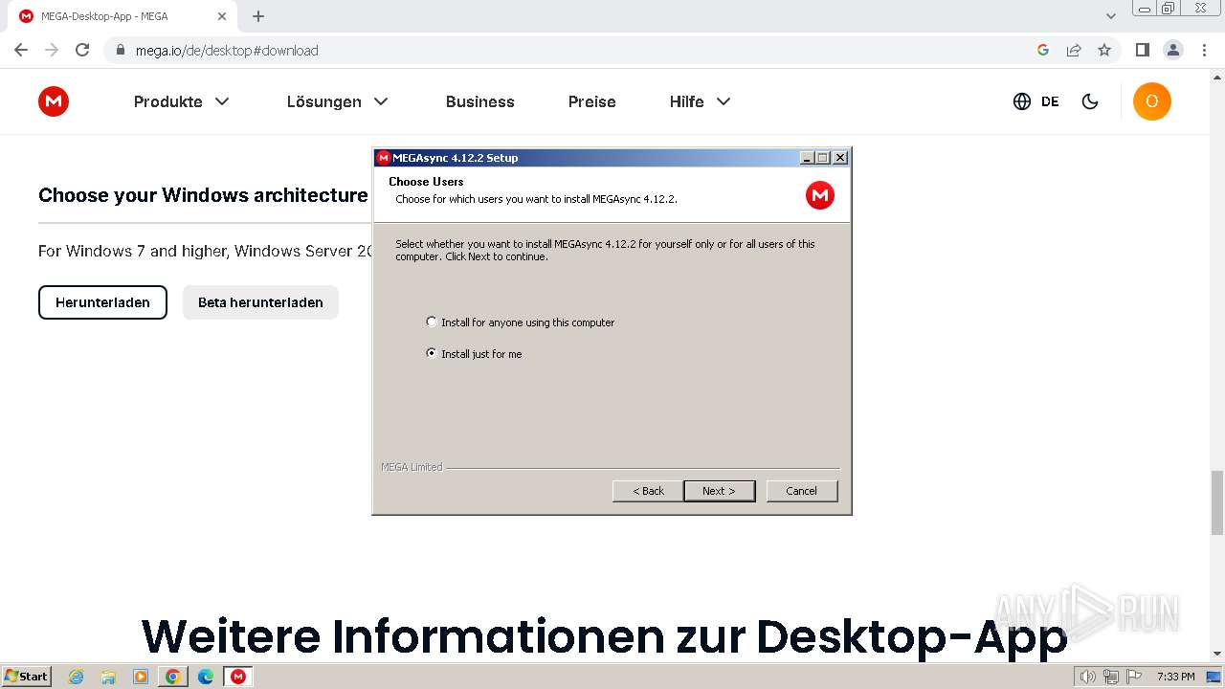Click the show desktop tray icon
This screenshot has width=1225, height=689.
[x=1214, y=677]
